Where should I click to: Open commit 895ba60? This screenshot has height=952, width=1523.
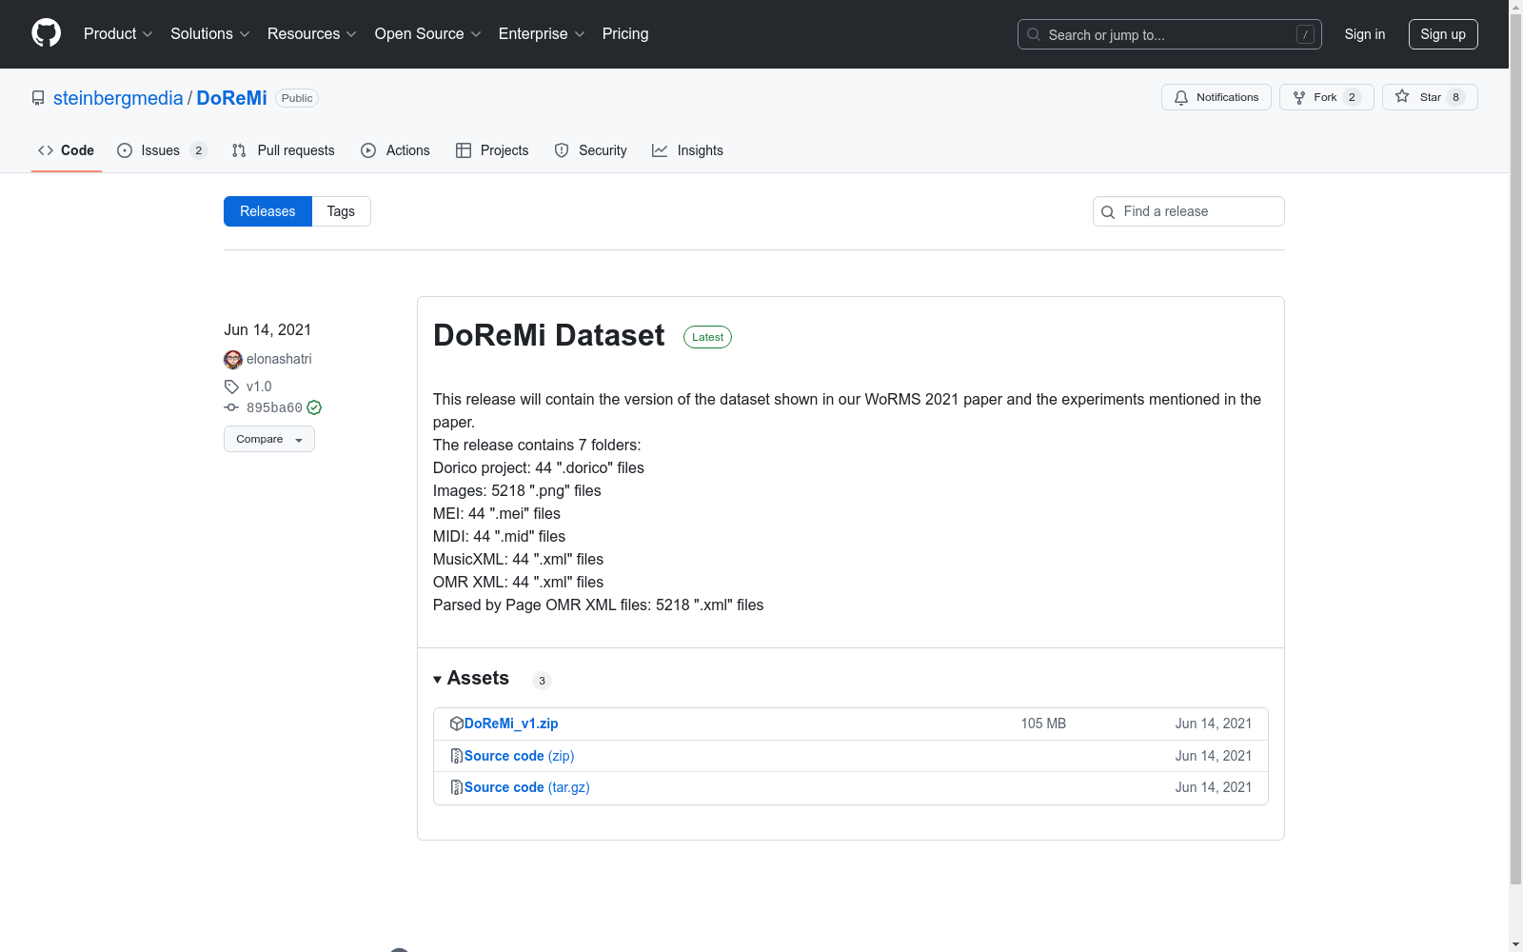pos(274,407)
